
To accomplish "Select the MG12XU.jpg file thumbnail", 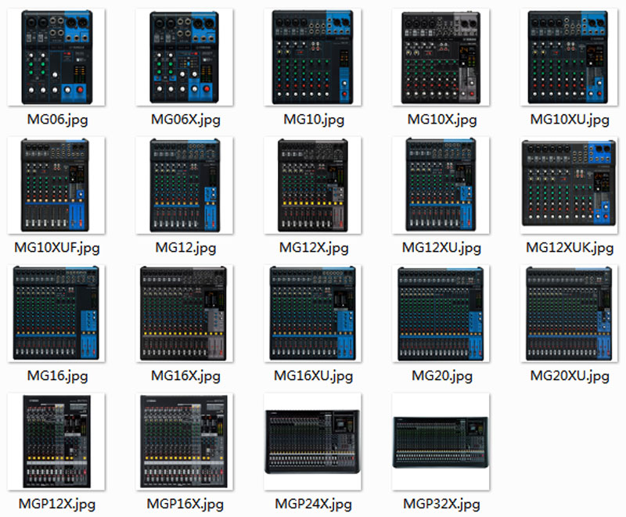I will click(441, 185).
